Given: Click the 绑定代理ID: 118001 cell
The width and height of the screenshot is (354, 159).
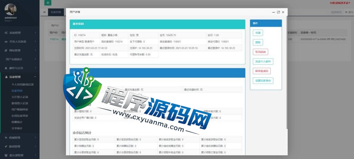Looking at the screenshot, I should (224, 42).
